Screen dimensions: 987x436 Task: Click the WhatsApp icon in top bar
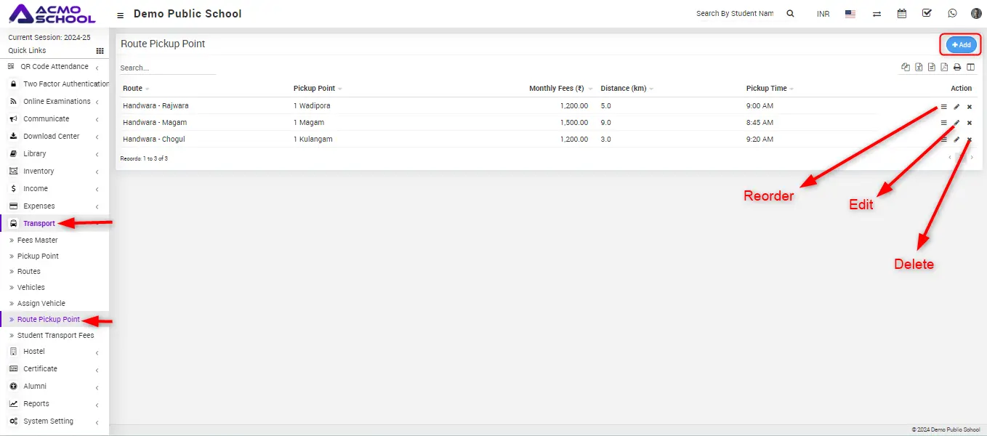(952, 14)
